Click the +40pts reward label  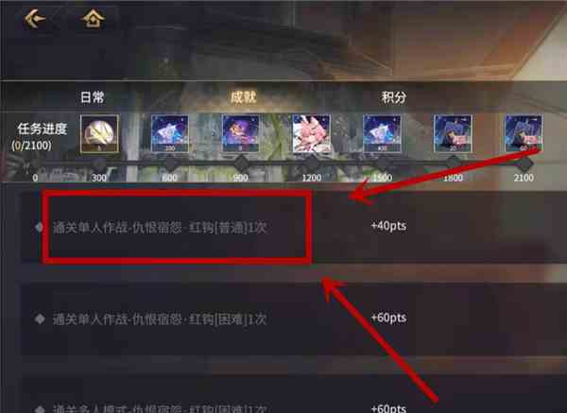[388, 226]
